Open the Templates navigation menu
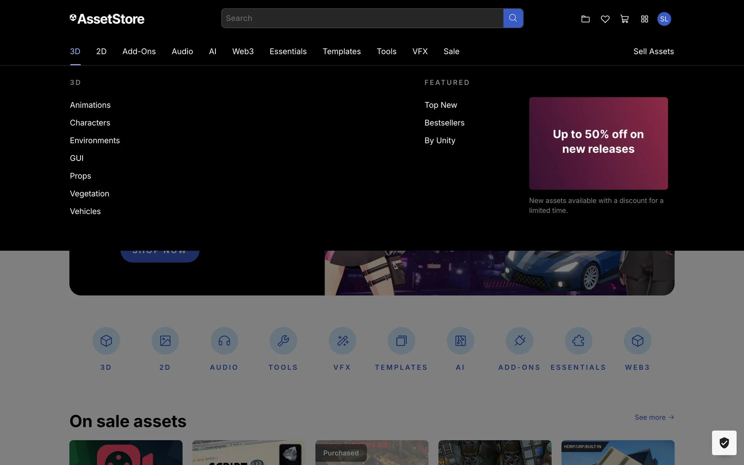Viewport: 744px width, 465px height. pos(341,52)
